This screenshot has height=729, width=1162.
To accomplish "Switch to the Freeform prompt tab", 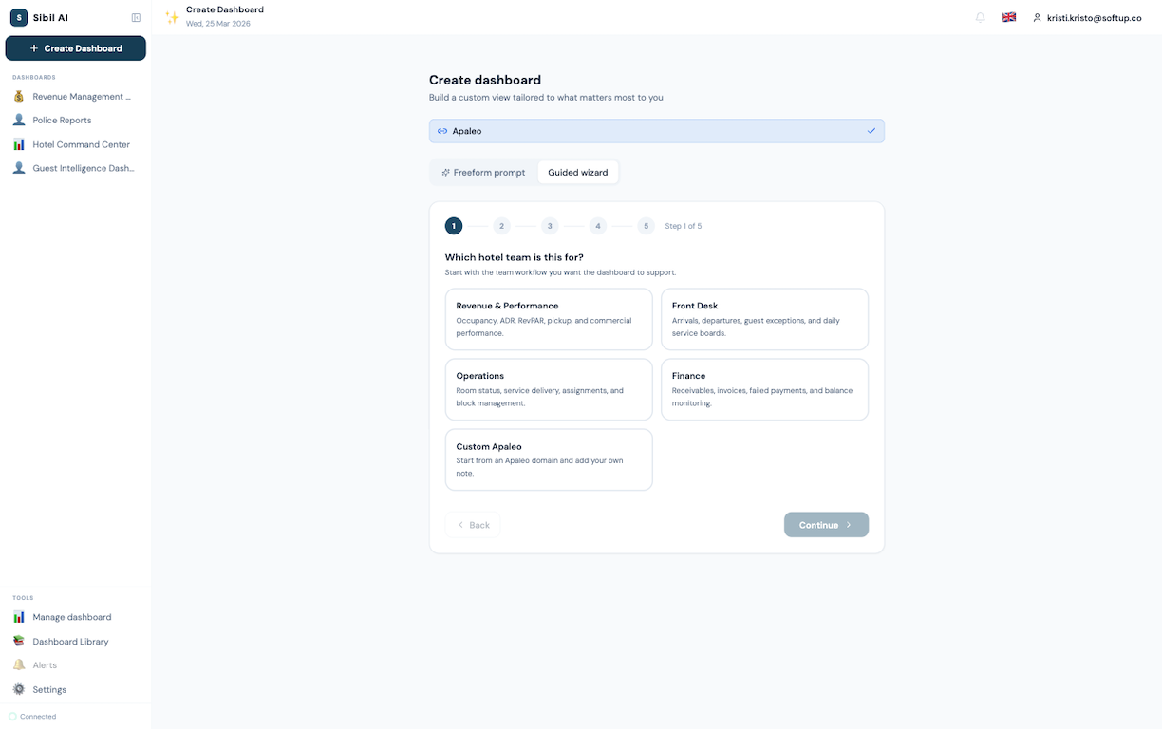I will [x=484, y=173].
